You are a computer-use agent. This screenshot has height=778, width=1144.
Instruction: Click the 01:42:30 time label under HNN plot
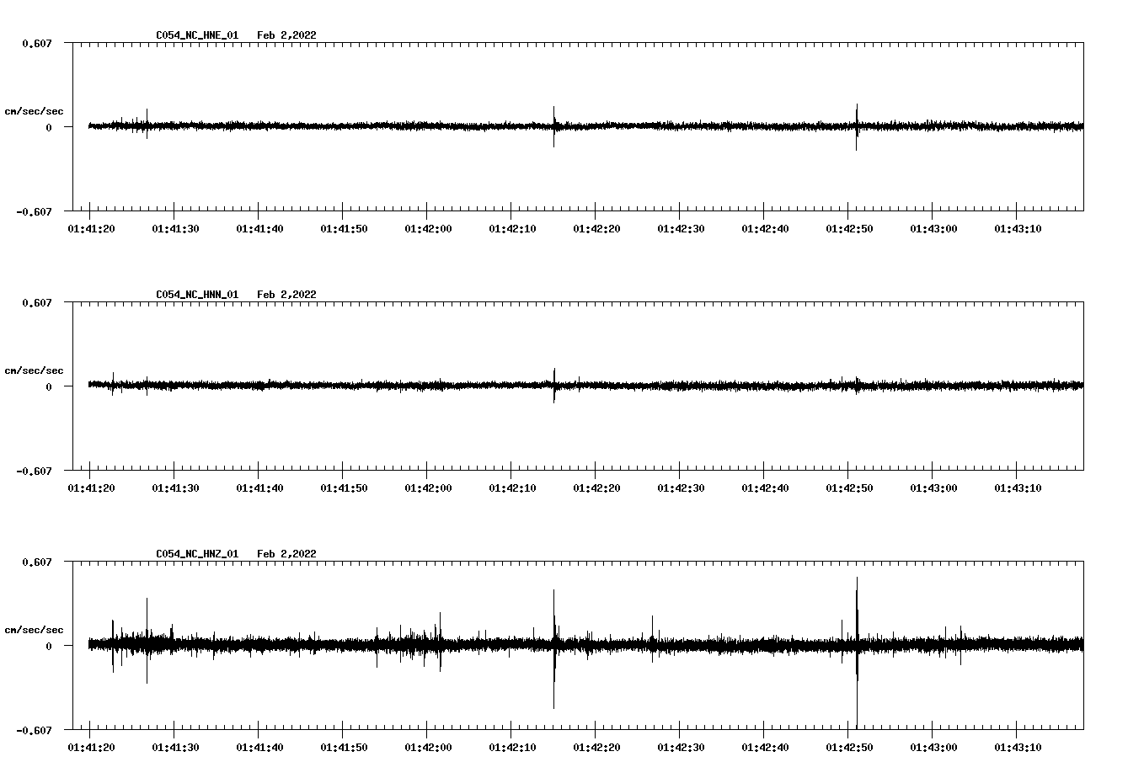tap(681, 488)
